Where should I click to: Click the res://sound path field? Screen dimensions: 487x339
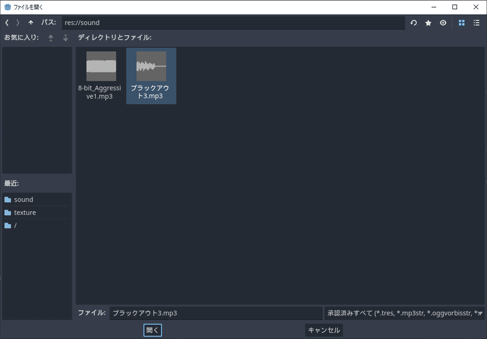(x=233, y=23)
